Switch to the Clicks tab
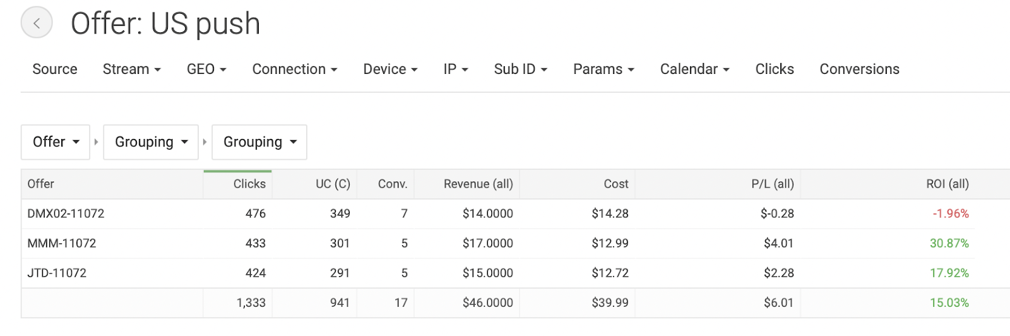The width and height of the screenshot is (1010, 336). point(775,69)
